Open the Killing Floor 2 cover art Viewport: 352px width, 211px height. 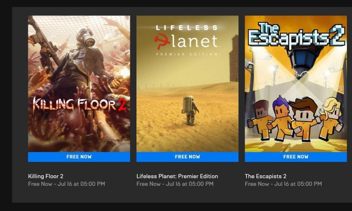[79, 84]
